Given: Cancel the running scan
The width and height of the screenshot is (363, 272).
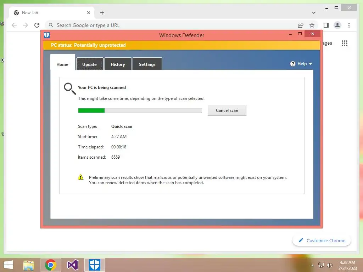Looking at the screenshot, I should [227, 110].
